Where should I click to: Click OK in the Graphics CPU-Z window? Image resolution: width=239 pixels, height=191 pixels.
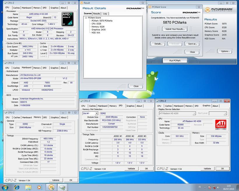point(222,169)
